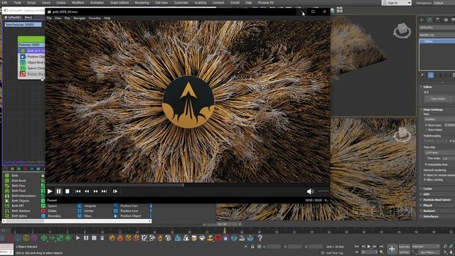
Task: Select the Position Icon operator
Action: click(129, 211)
